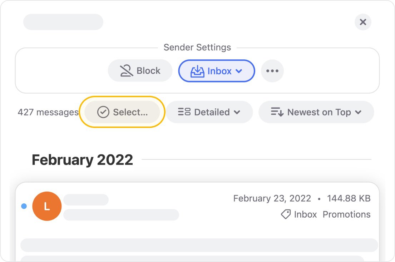Expand the Detailed view dropdown chevron

(237, 112)
